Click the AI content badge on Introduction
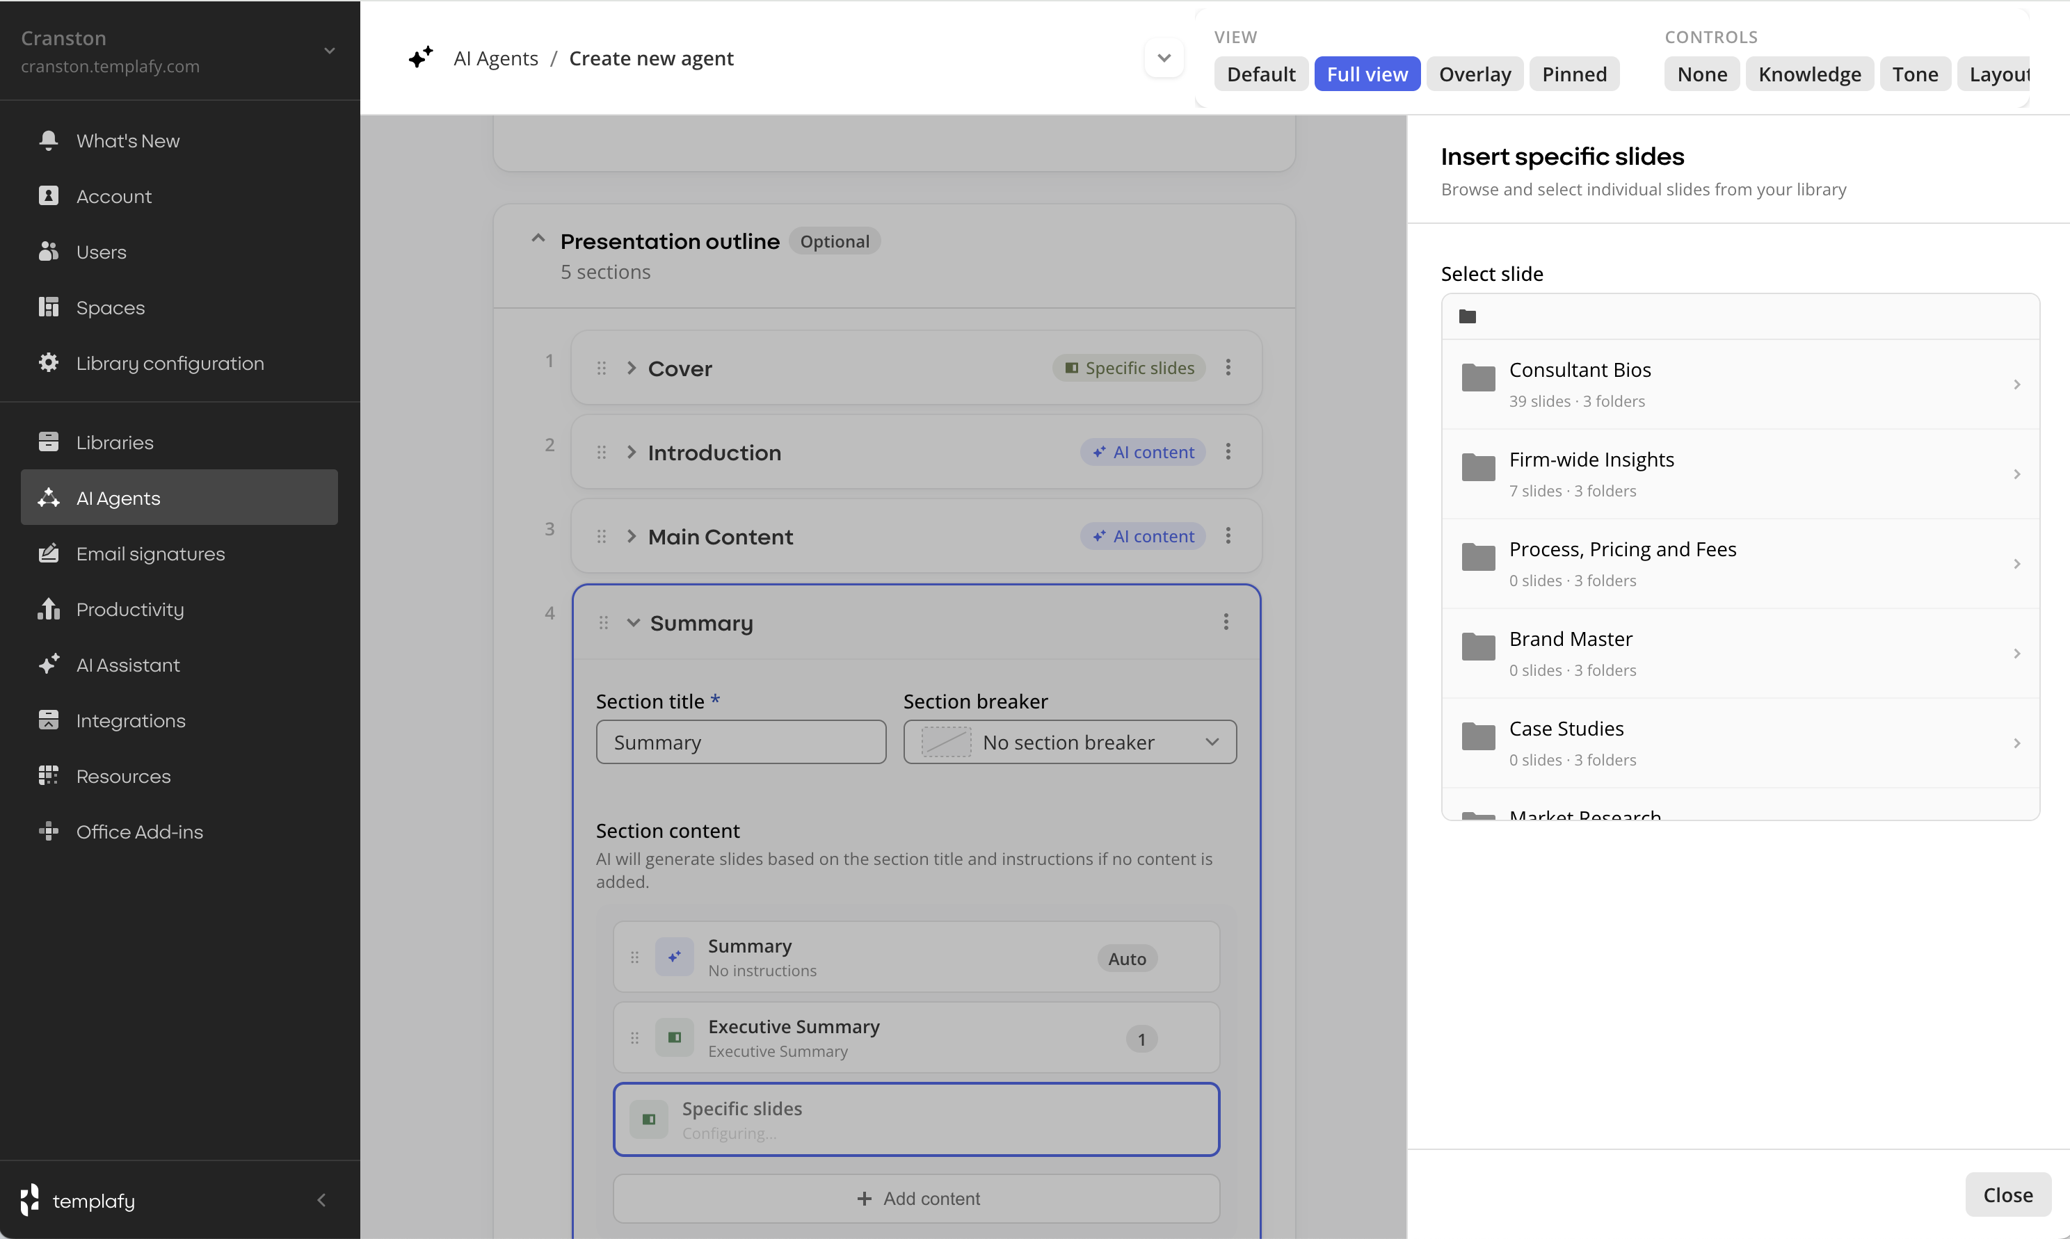 [x=1143, y=452]
